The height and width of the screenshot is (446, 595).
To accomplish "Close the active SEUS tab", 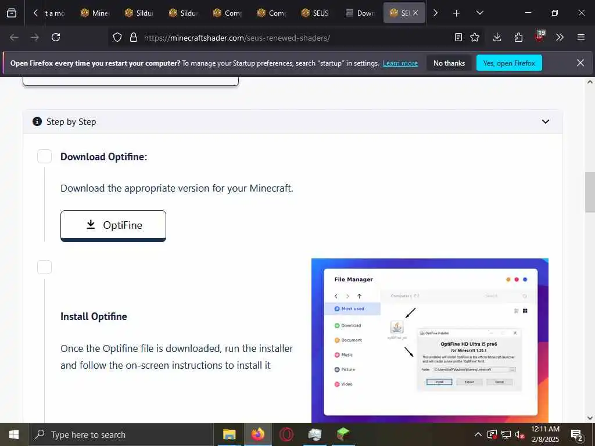I will 415,13.
